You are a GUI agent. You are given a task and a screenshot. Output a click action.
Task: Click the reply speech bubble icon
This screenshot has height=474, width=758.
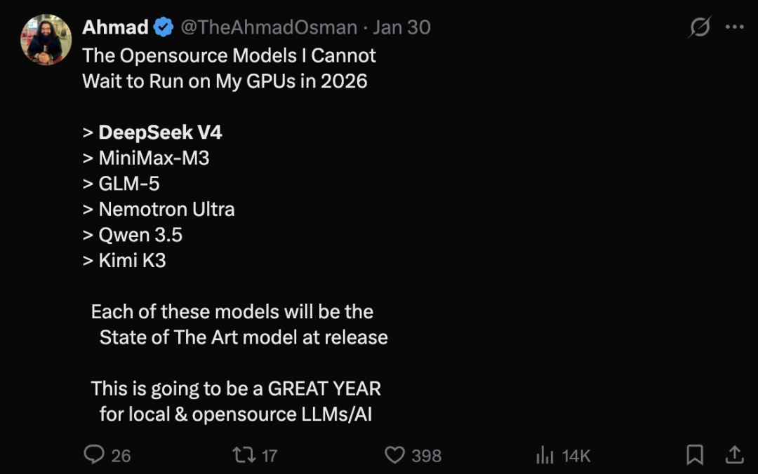[x=94, y=455]
